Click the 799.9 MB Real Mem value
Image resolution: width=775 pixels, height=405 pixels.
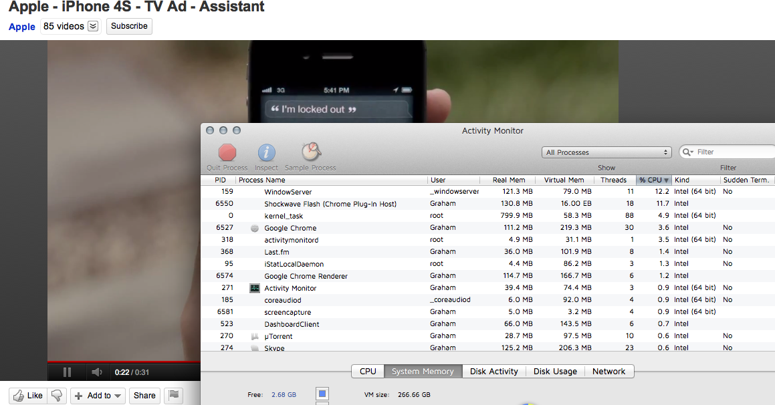516,216
